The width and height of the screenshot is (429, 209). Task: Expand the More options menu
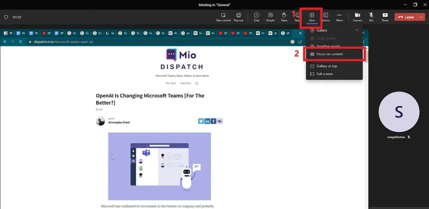point(339,17)
